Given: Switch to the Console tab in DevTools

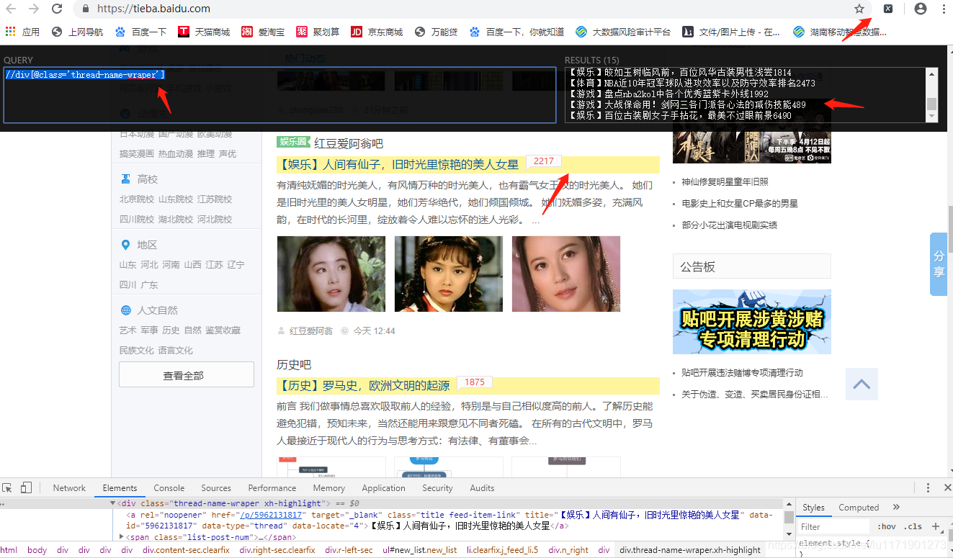Looking at the screenshot, I should click(x=169, y=487).
